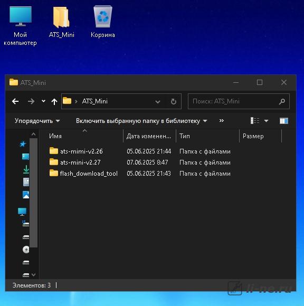Open the Упорядочить menu

tap(37, 121)
